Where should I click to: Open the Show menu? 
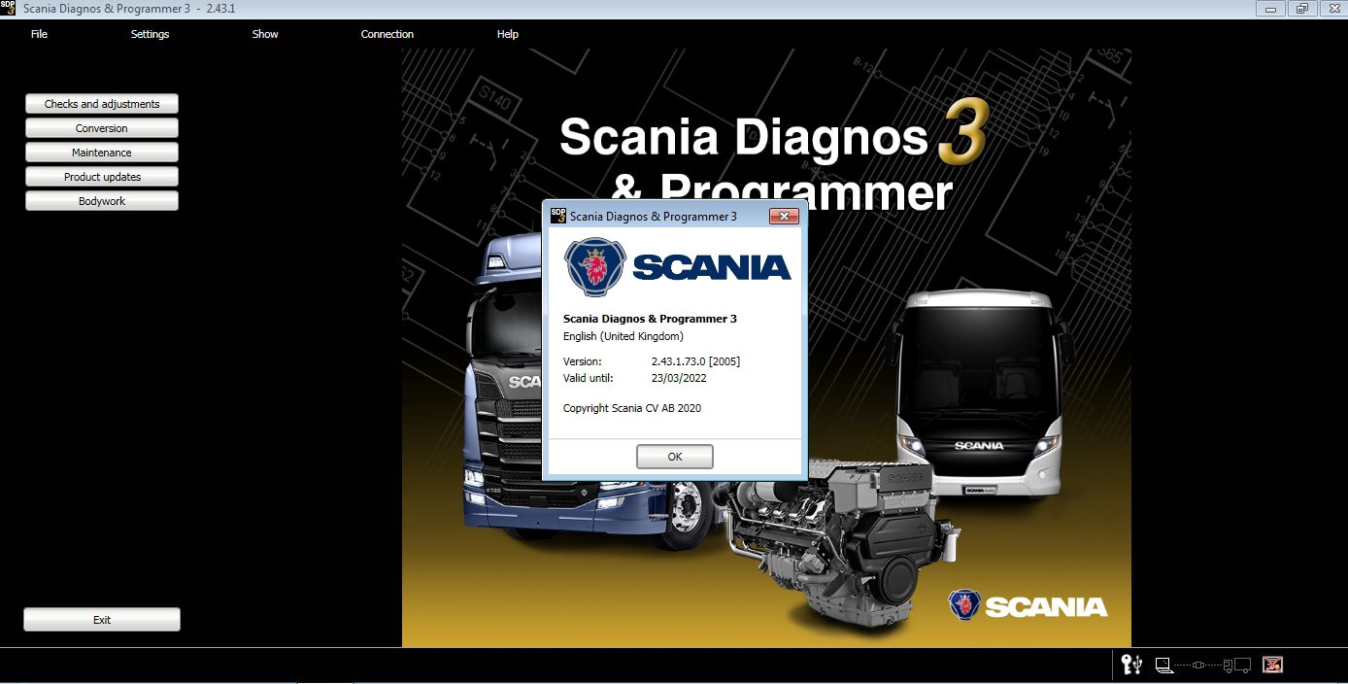(264, 34)
